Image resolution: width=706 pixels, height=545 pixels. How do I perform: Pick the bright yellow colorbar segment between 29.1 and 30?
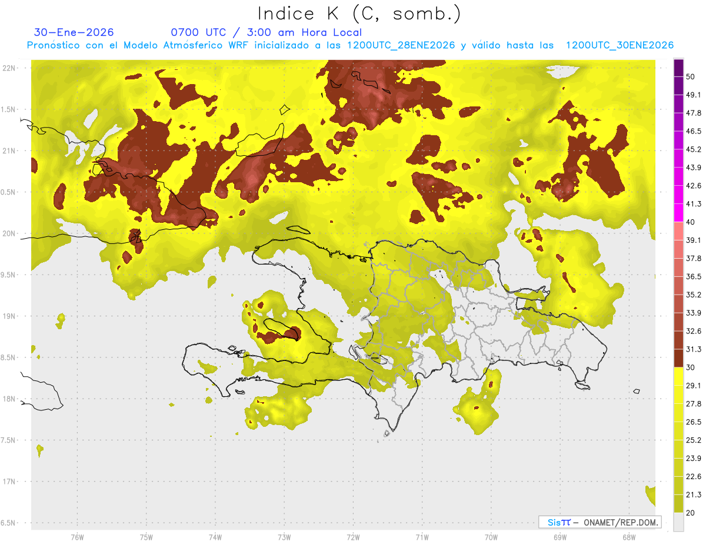679,376
